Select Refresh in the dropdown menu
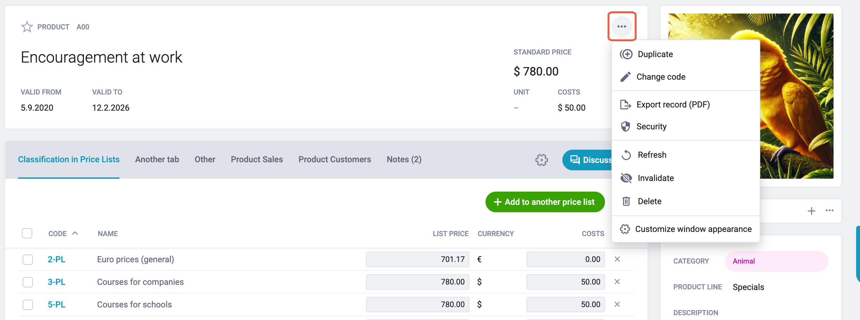Viewport: 860px width, 320px height. coord(685,155)
